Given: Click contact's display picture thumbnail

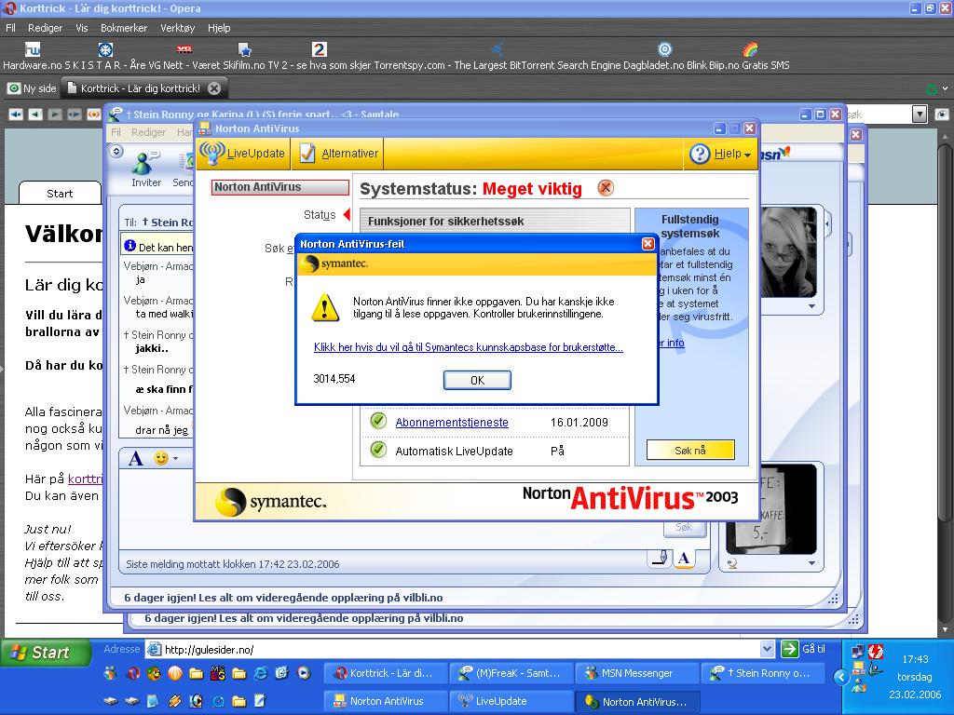Looking at the screenshot, I should tap(788, 252).
